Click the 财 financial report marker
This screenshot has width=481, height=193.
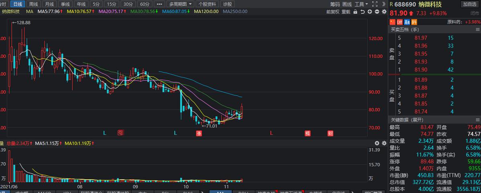[x=331, y=133]
